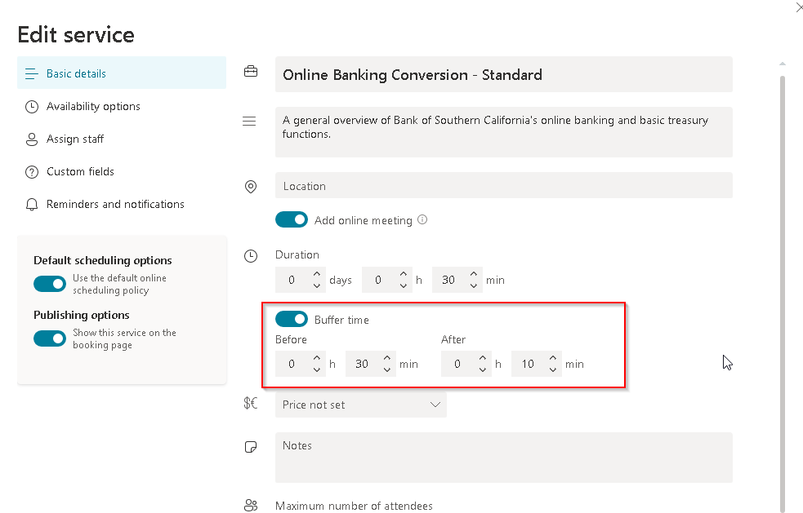Decrease Before buffer hours

click(317, 369)
